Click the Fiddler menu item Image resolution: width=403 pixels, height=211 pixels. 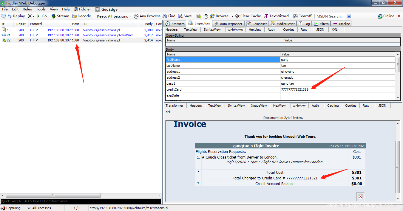click(x=83, y=9)
